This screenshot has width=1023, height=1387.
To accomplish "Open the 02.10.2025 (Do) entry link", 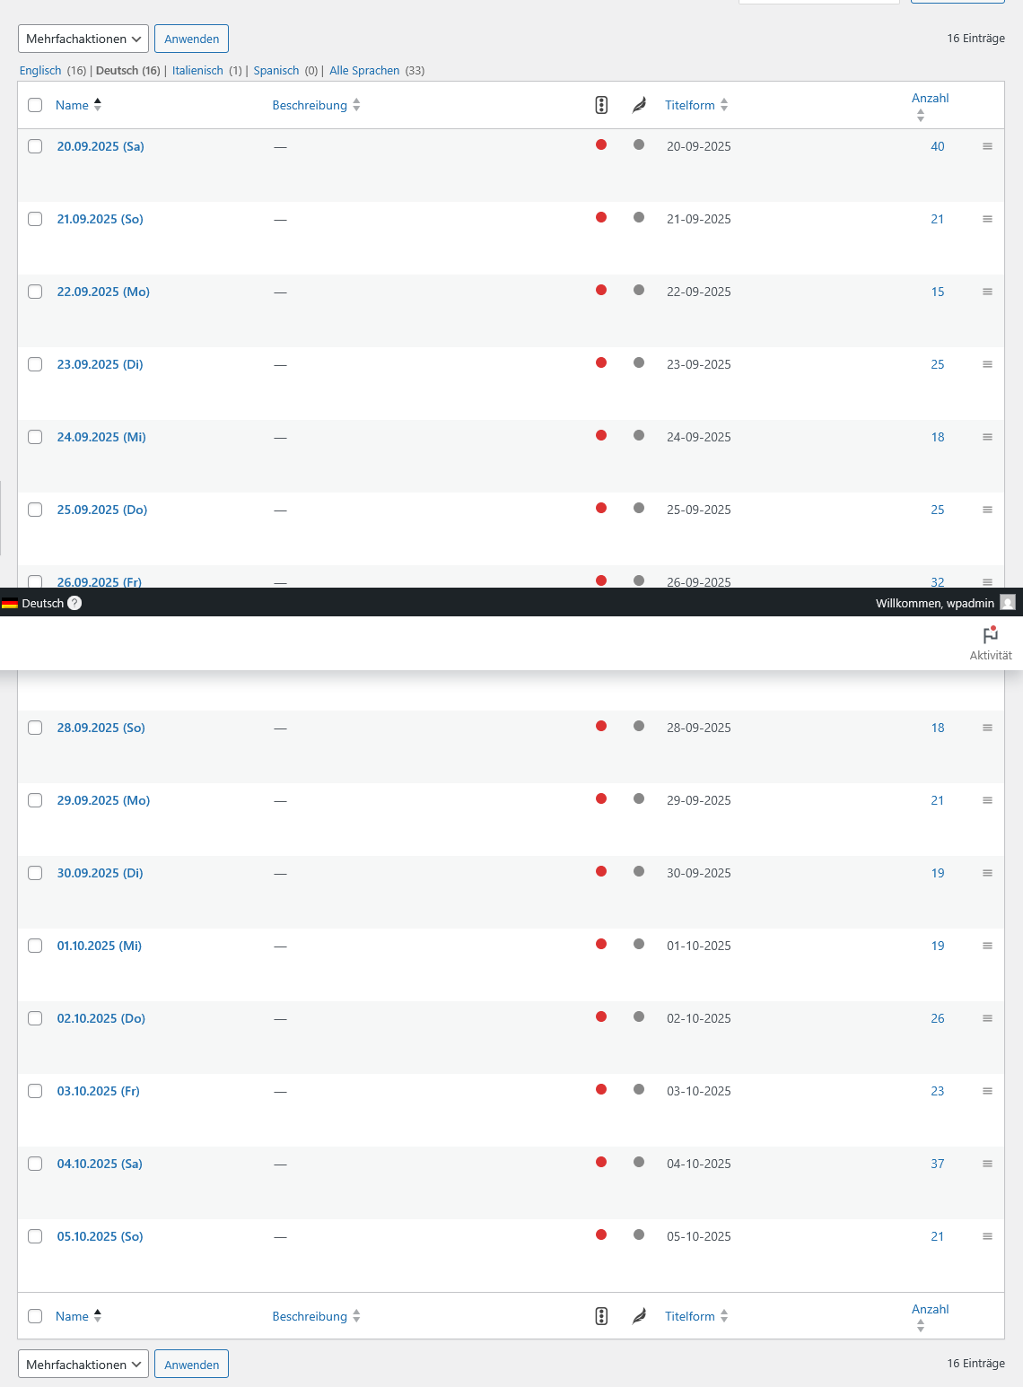I will click(101, 1018).
